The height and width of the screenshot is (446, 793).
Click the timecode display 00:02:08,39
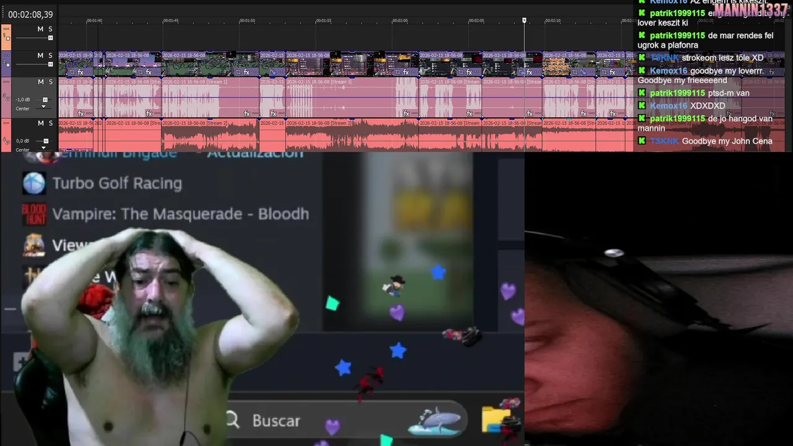30,14
